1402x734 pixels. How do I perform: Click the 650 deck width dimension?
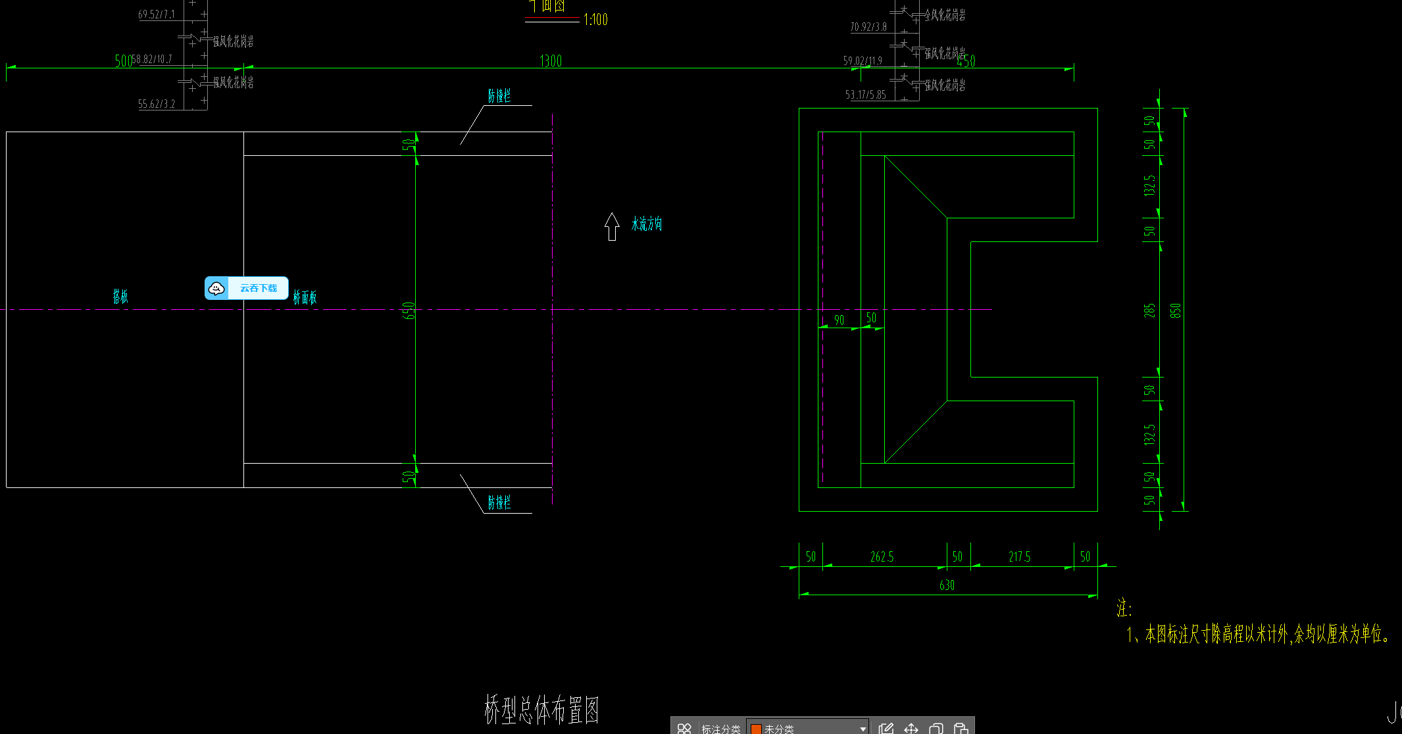(409, 310)
